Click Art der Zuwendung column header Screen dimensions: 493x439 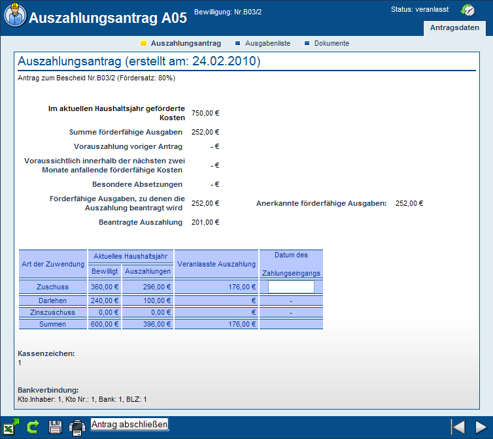(x=53, y=264)
